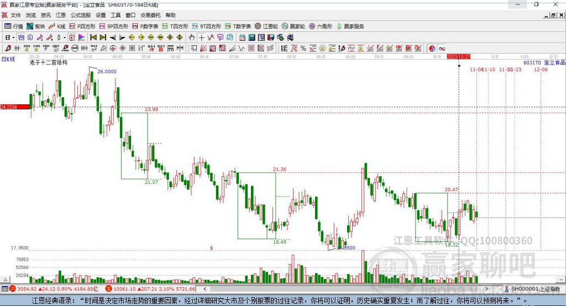The height and width of the screenshot is (306, 566).
Task: Click the 21.07 price label
Action: [151, 182]
